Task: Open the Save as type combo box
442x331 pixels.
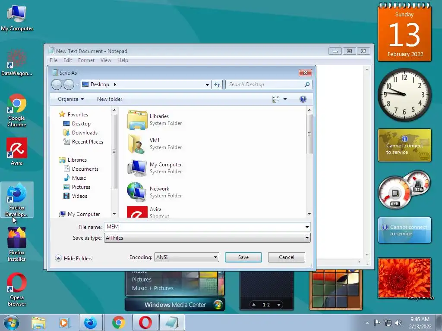Action: pyautogui.click(x=207, y=238)
